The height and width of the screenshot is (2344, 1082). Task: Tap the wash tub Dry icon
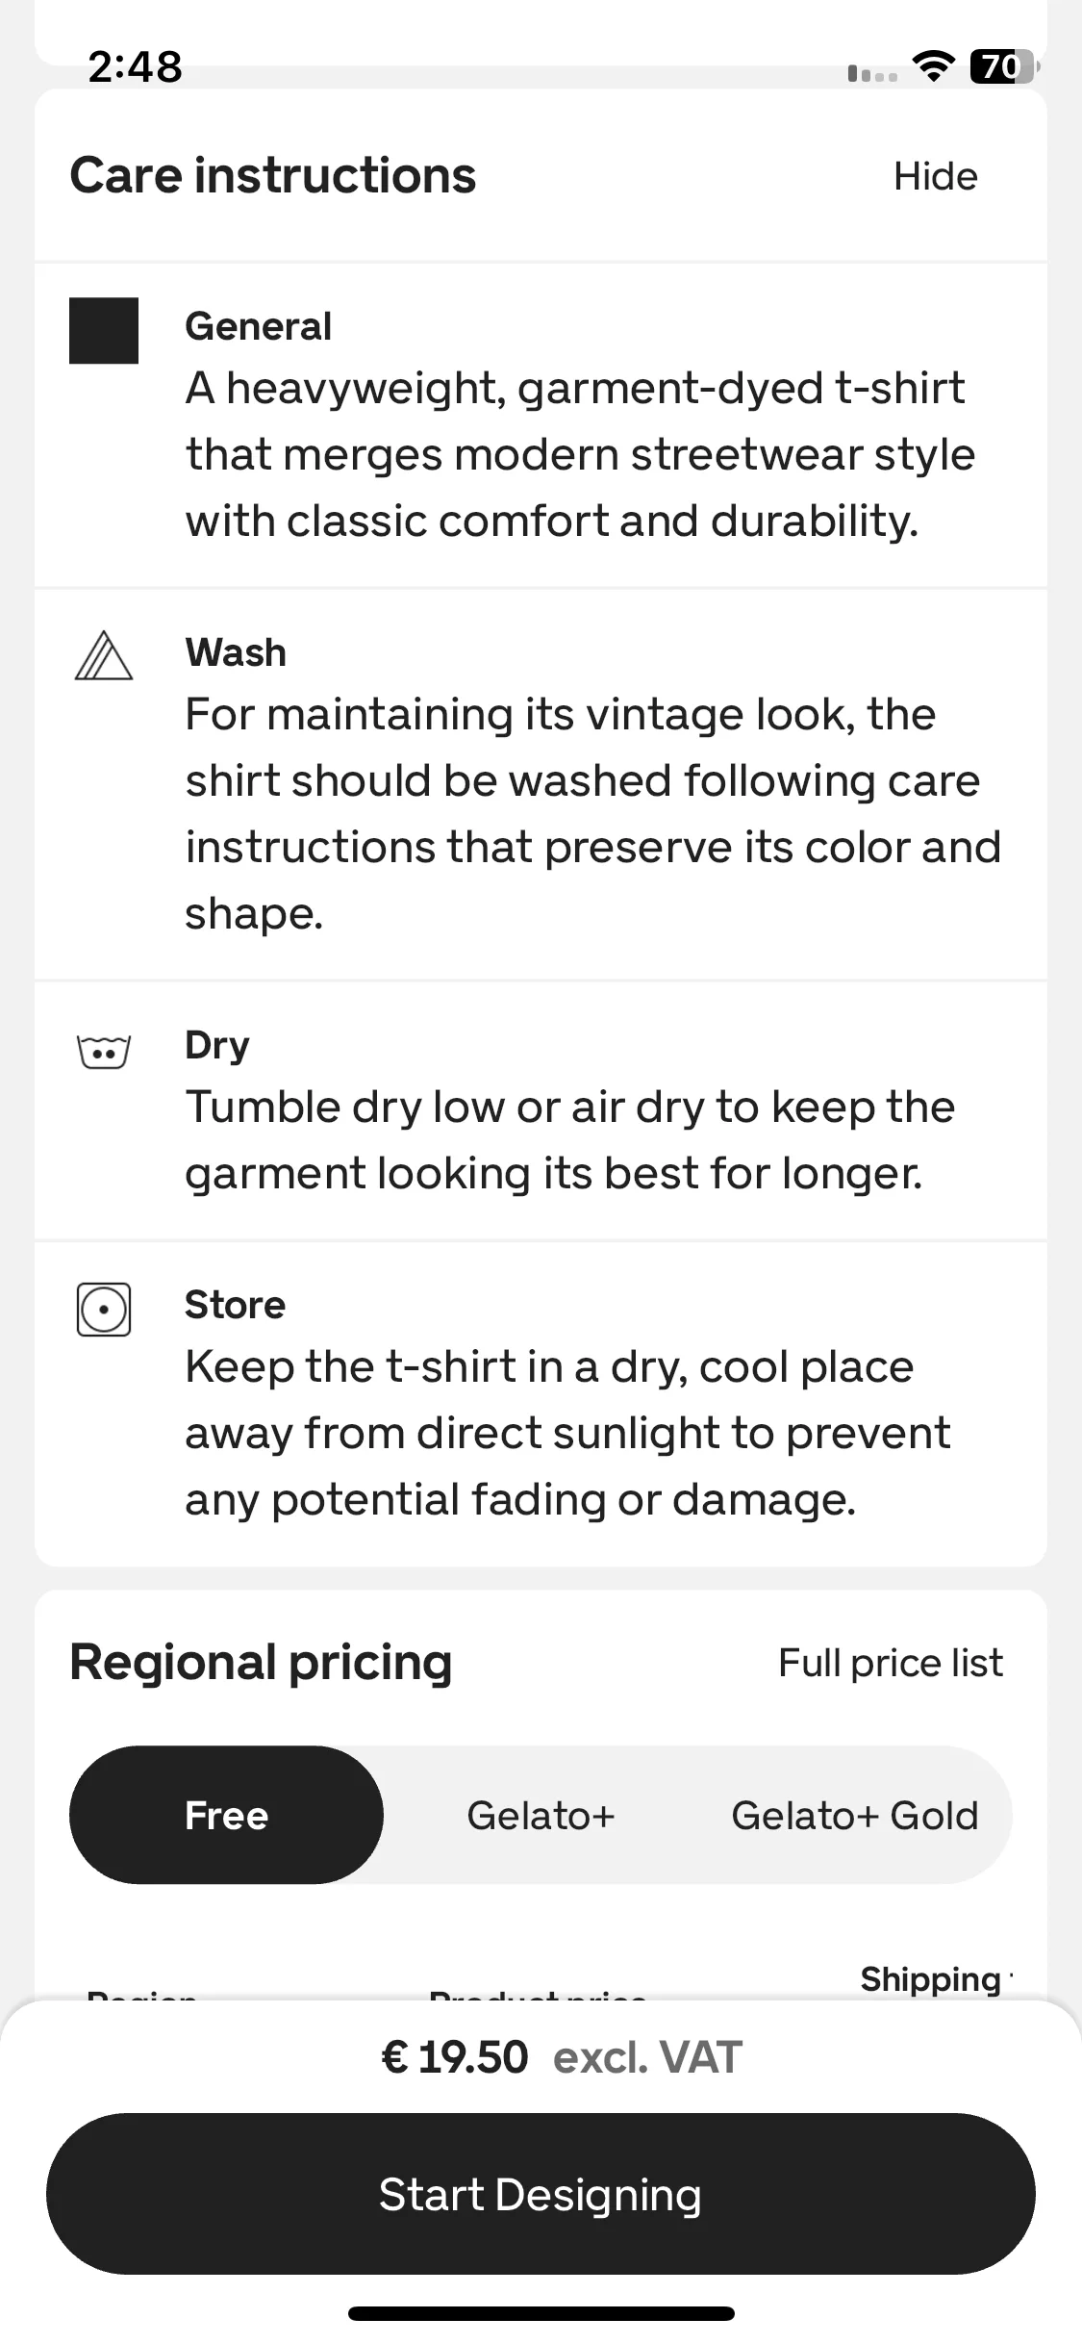tap(103, 1052)
